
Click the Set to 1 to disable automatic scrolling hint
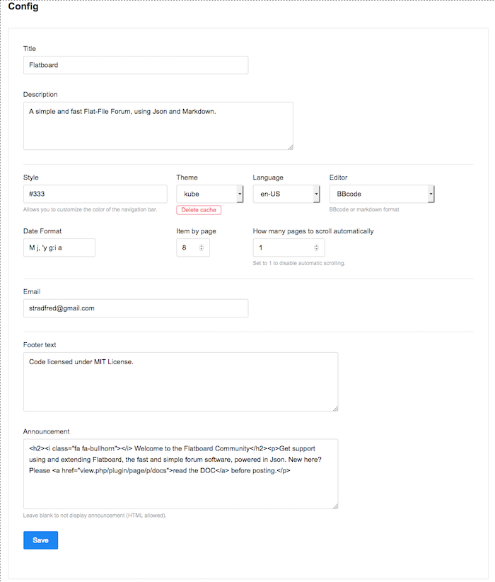[x=298, y=263]
